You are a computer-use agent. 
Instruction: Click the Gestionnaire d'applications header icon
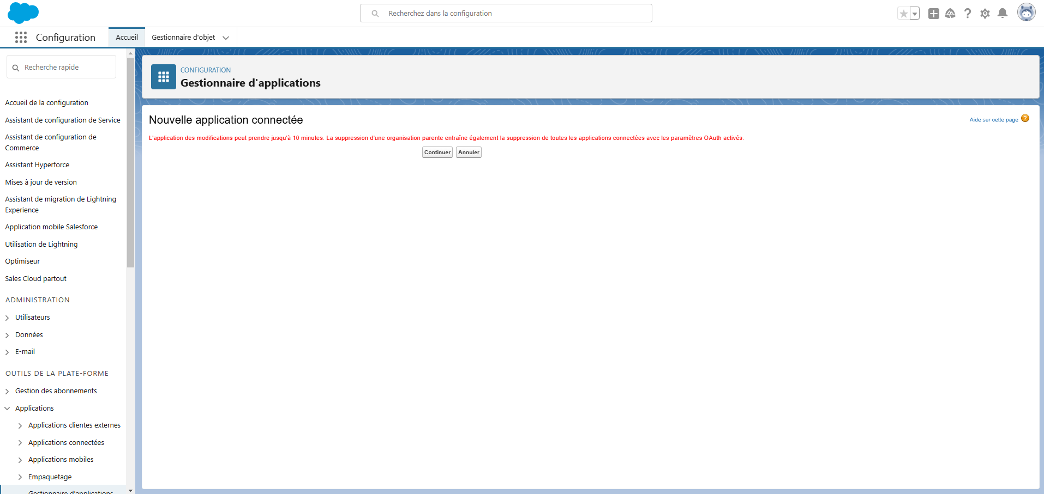pyautogui.click(x=163, y=77)
